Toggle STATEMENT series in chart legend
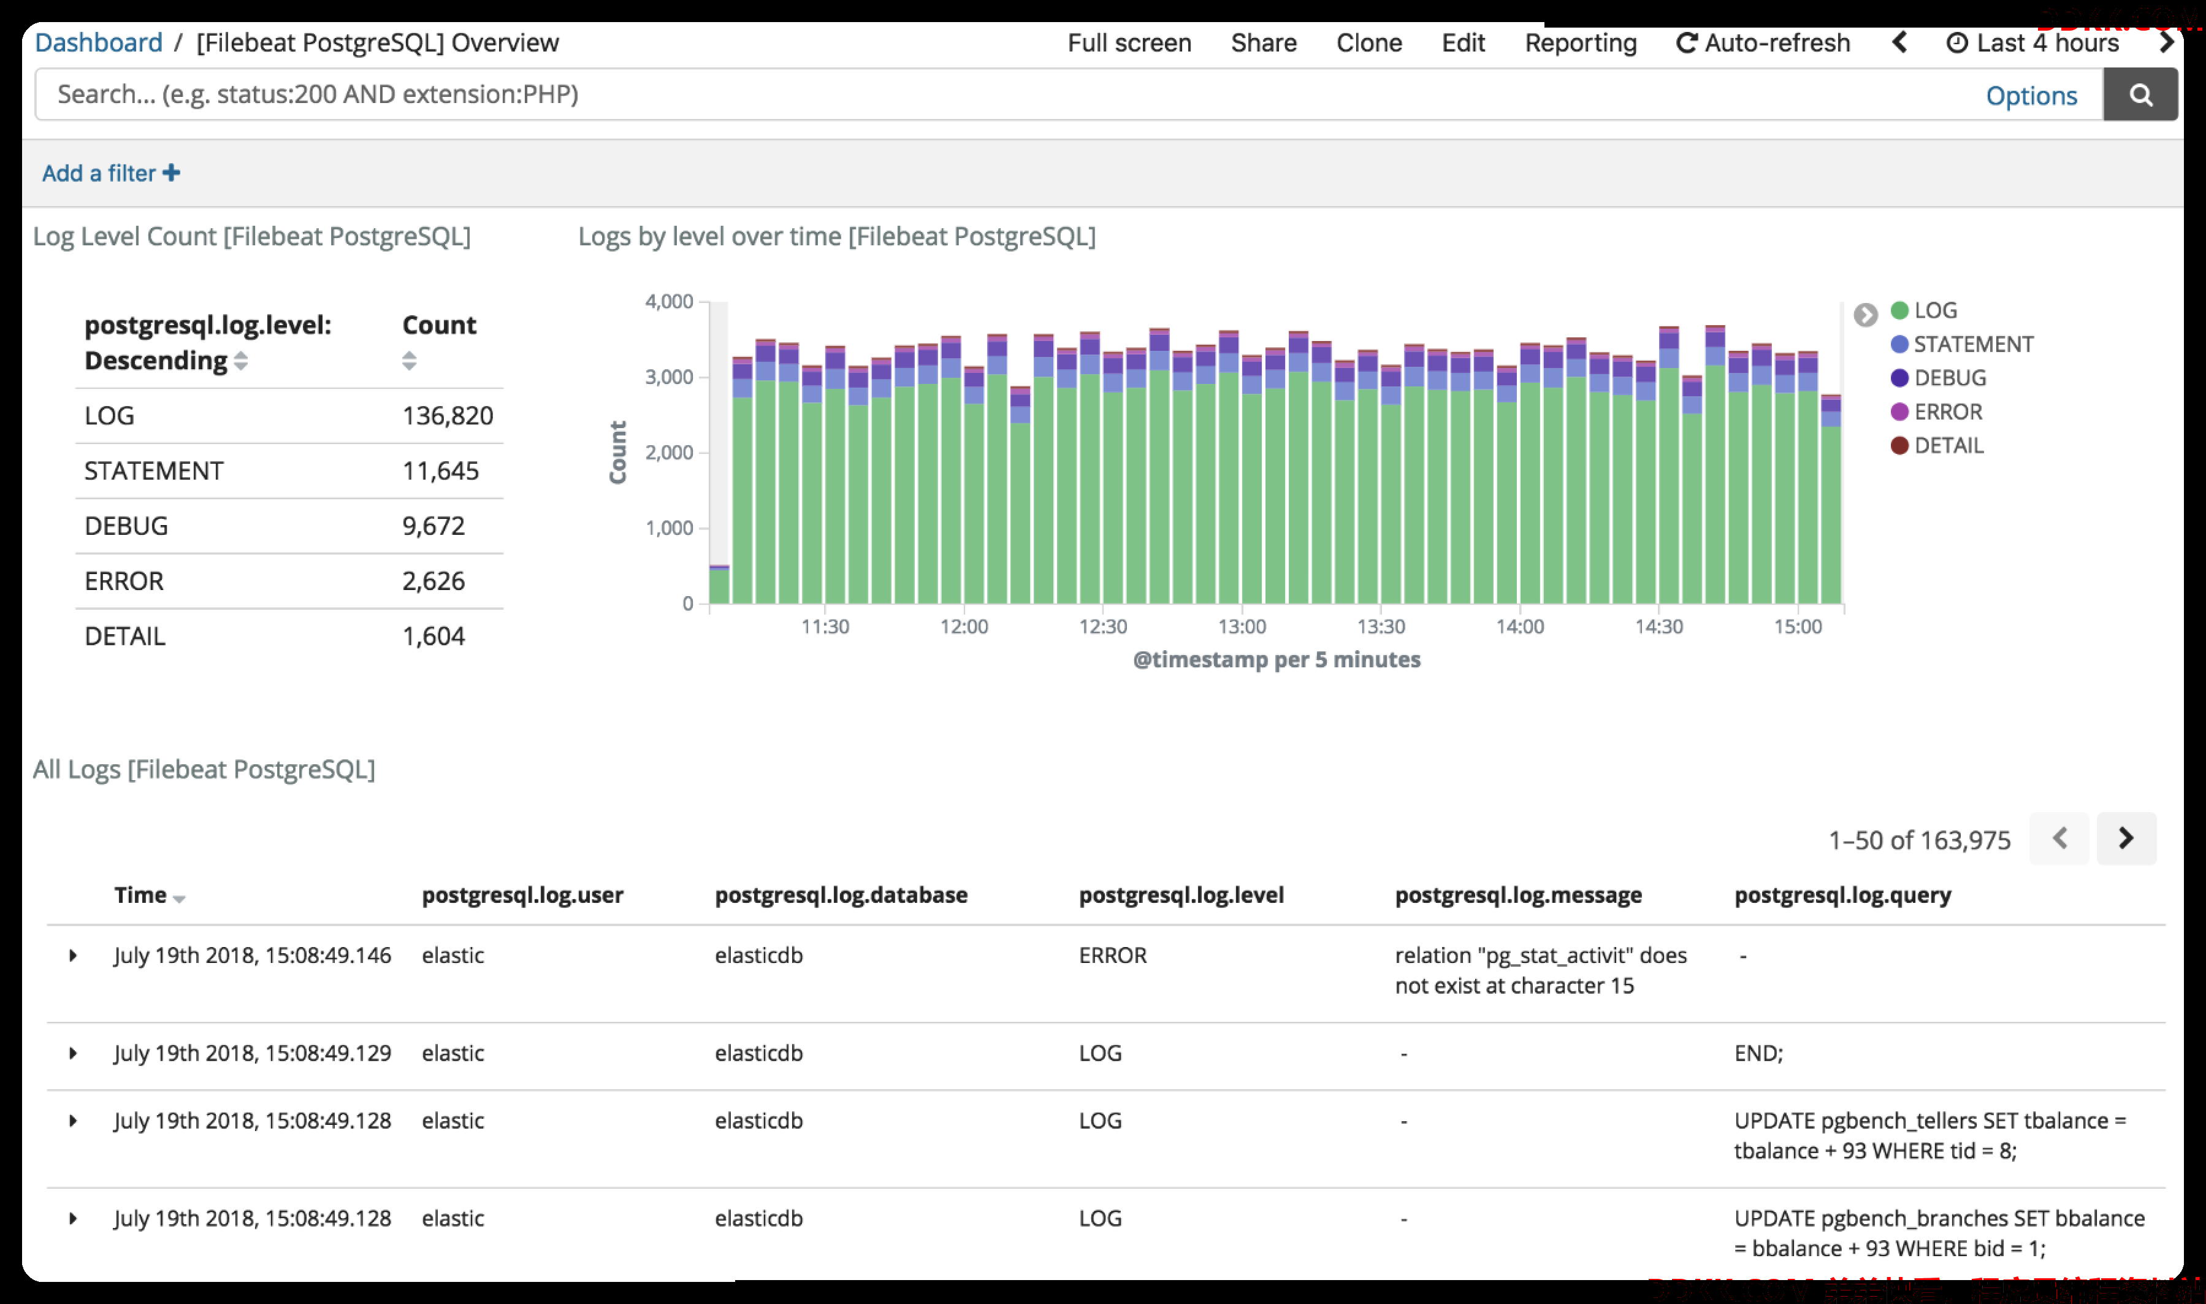The image size is (2206, 1304). [1962, 345]
